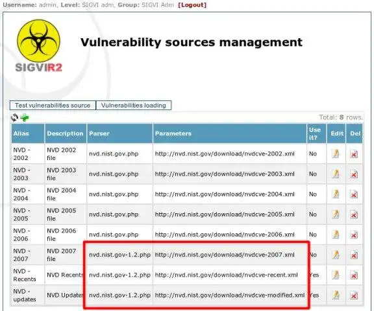374x311 pixels.
Task: Sort by the Use it? column header
Action: coord(316,133)
